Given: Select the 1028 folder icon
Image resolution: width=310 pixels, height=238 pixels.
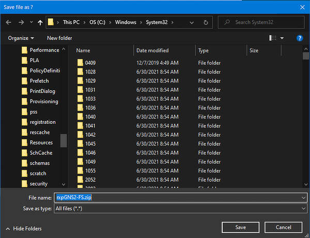Looking at the screenshot, I should click(80, 71).
